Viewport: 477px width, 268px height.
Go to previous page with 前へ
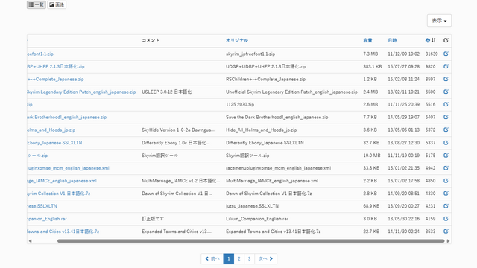click(212, 258)
